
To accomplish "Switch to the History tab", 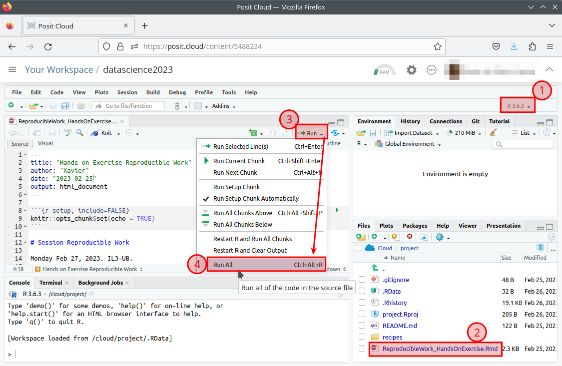I will click(x=410, y=121).
